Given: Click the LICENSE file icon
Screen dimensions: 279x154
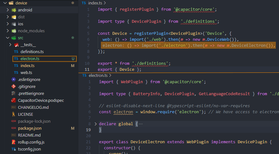Looking at the screenshot, I should coord(14,114).
